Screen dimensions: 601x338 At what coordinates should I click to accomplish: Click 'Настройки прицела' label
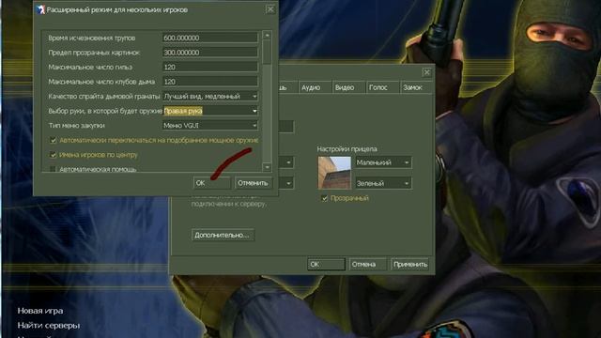point(347,149)
